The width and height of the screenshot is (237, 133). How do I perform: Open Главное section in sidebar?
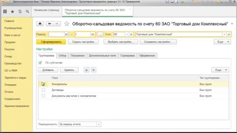pyautogui.click(x=9, y=21)
